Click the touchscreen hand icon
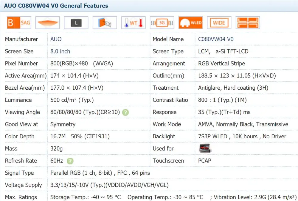The height and width of the screenshot is (201, 298). click(x=105, y=23)
